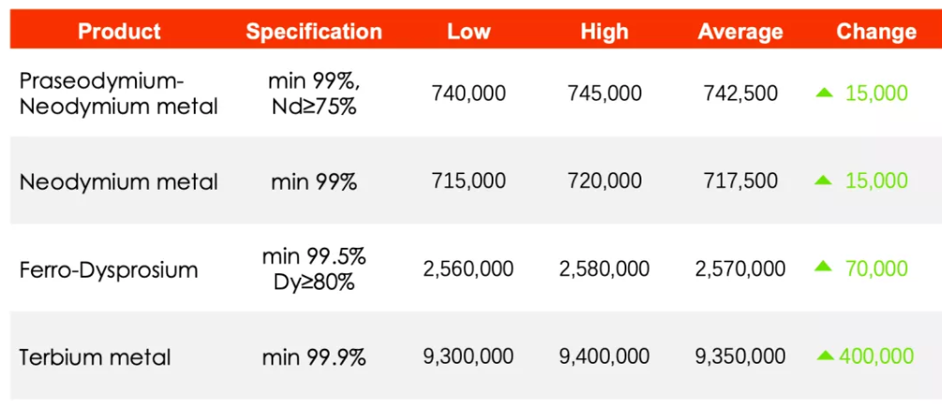Image resolution: width=942 pixels, height=404 pixels.
Task: Select the Terbium average price 9,350,000
Action: (x=740, y=356)
